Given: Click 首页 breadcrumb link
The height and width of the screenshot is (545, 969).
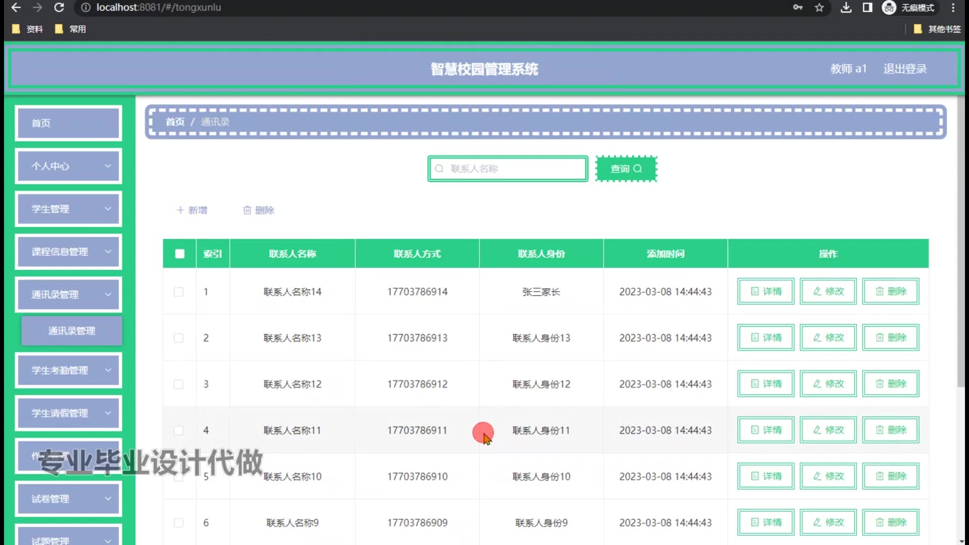Looking at the screenshot, I should [175, 122].
